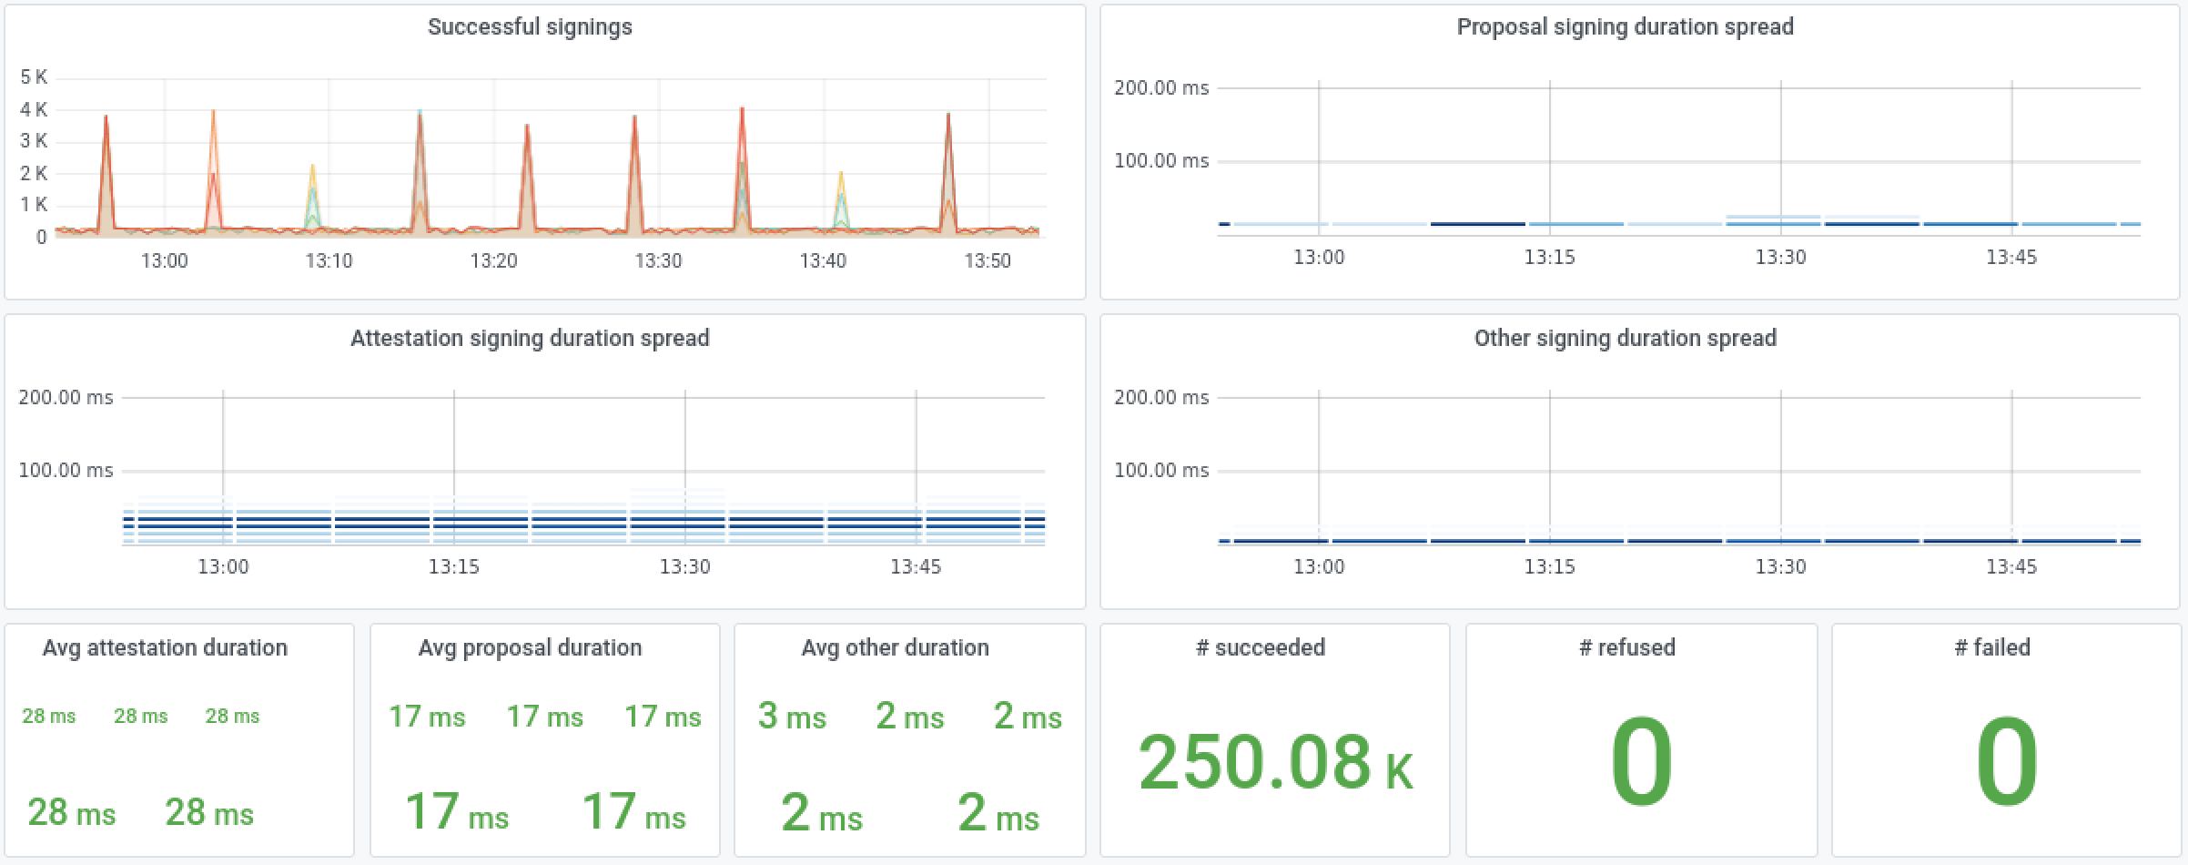Click the 13:50 time label in Successful signings
2188x865 pixels.
(988, 261)
